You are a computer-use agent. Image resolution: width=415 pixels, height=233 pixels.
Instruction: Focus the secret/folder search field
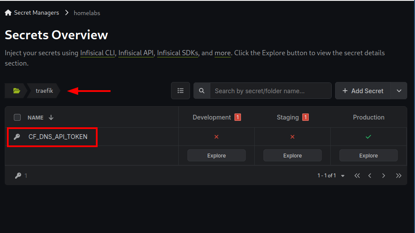[270, 91]
